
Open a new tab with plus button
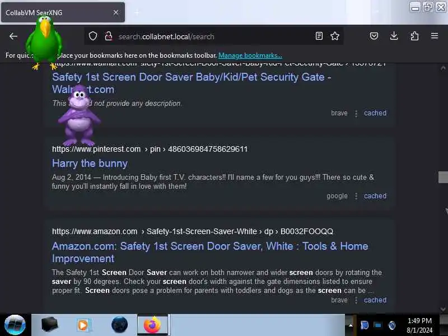[137, 12]
